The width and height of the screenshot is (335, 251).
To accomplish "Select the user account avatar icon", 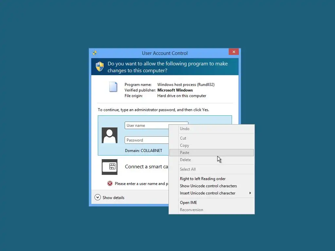I will [110, 135].
